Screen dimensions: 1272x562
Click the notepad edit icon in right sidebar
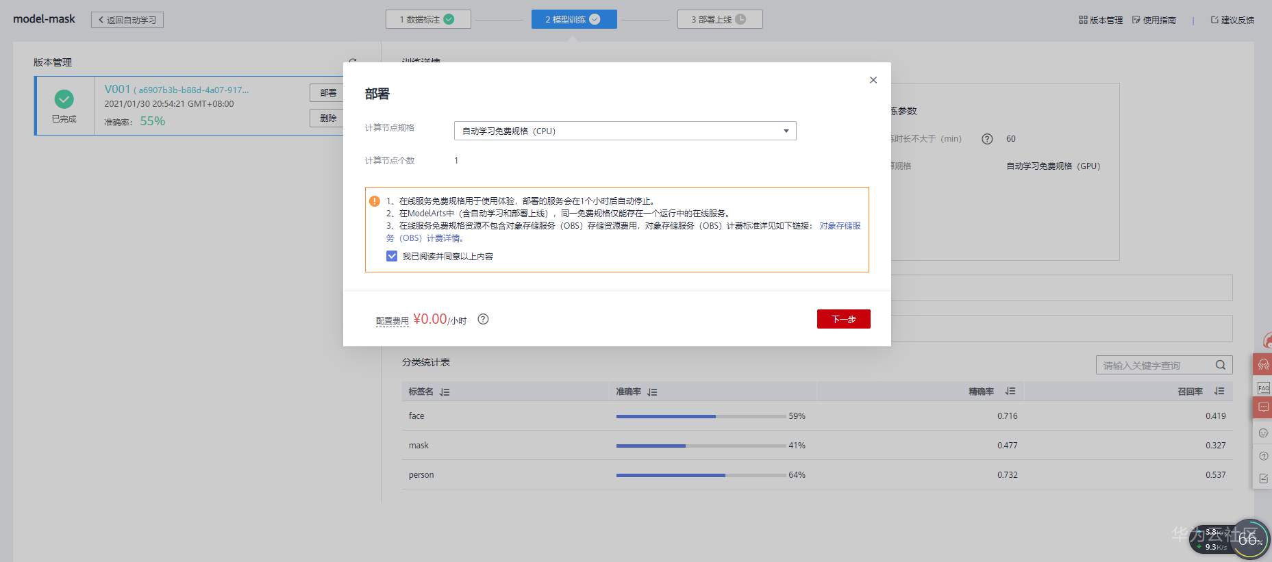[1263, 478]
